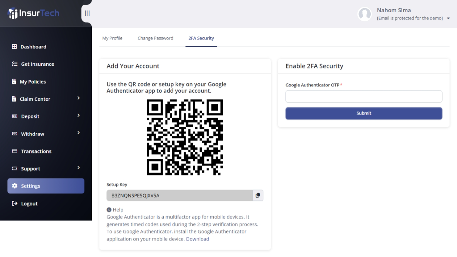Viewport: 457px width, 257px height.
Task: Click the Logout arrow icon
Action: tap(15, 203)
